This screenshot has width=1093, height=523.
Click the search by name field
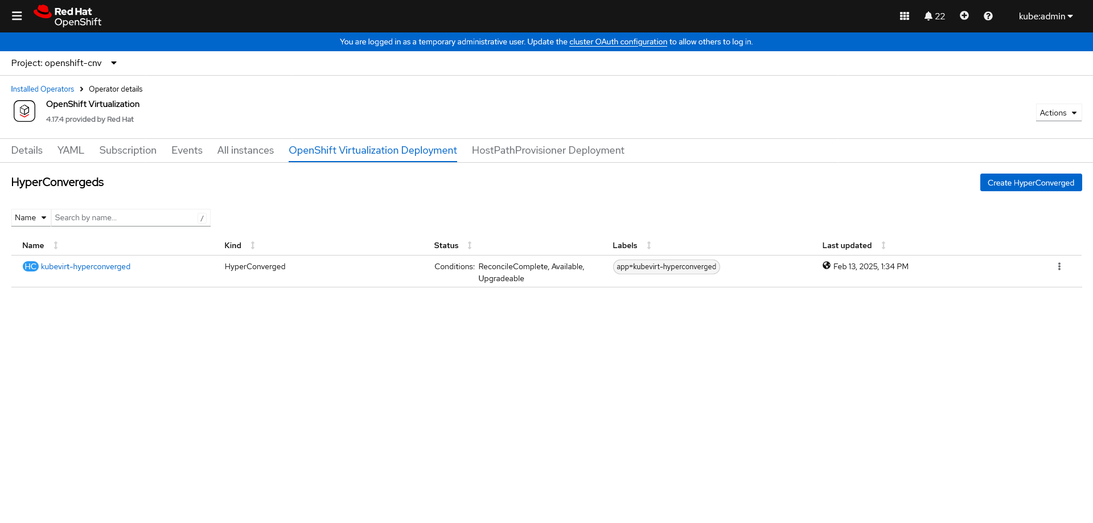coord(125,217)
